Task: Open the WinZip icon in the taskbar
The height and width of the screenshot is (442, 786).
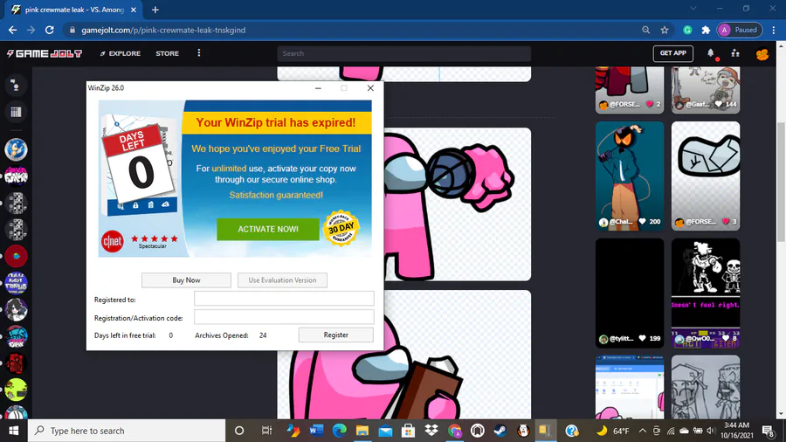Action: point(544,431)
